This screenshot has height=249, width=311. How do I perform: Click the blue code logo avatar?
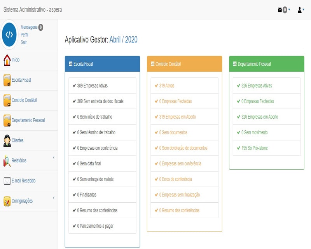pyautogui.click(x=9, y=35)
